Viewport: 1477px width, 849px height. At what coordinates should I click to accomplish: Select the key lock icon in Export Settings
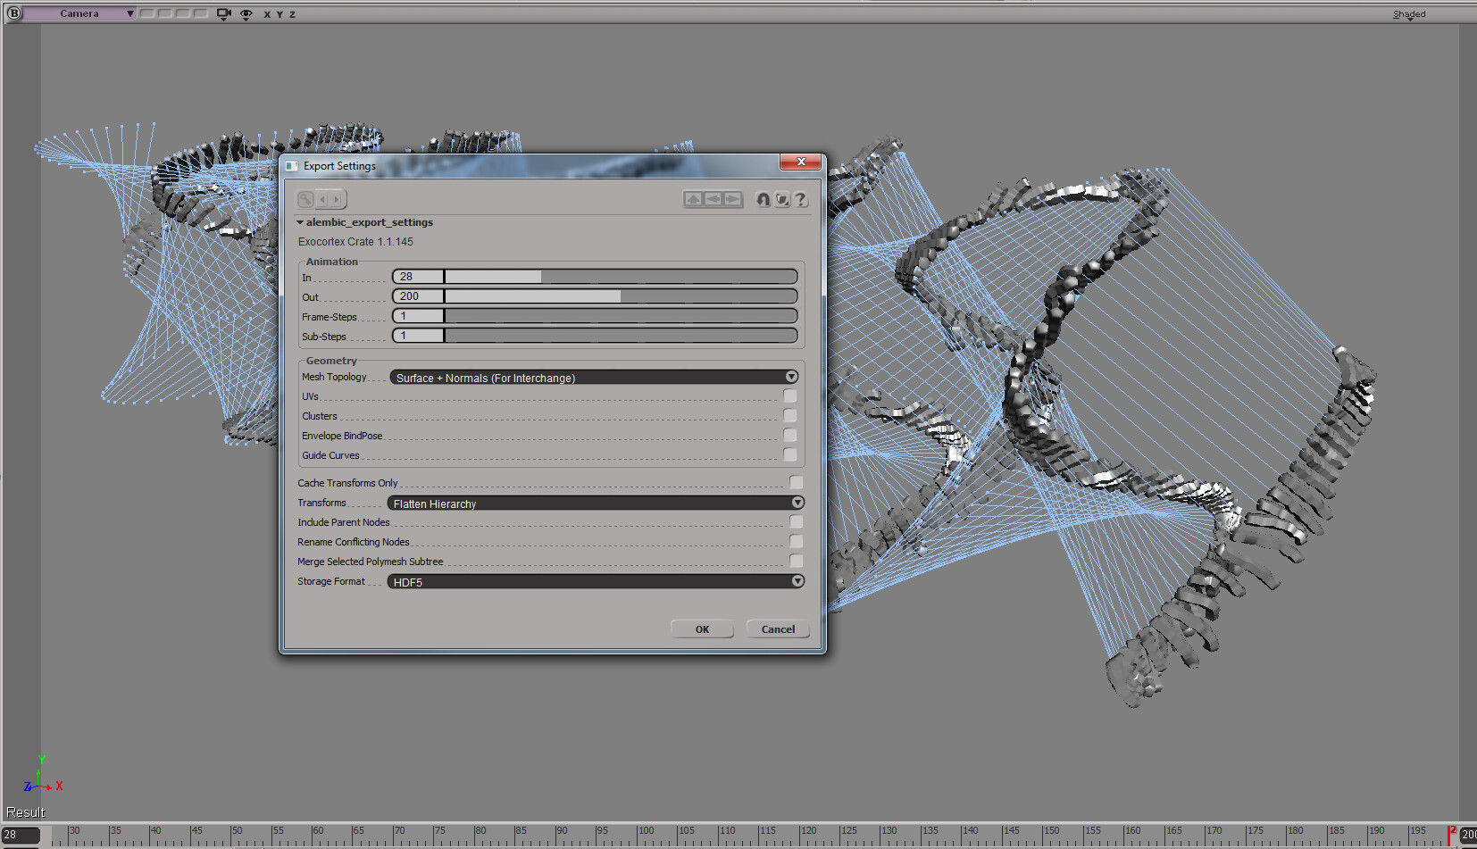click(305, 199)
